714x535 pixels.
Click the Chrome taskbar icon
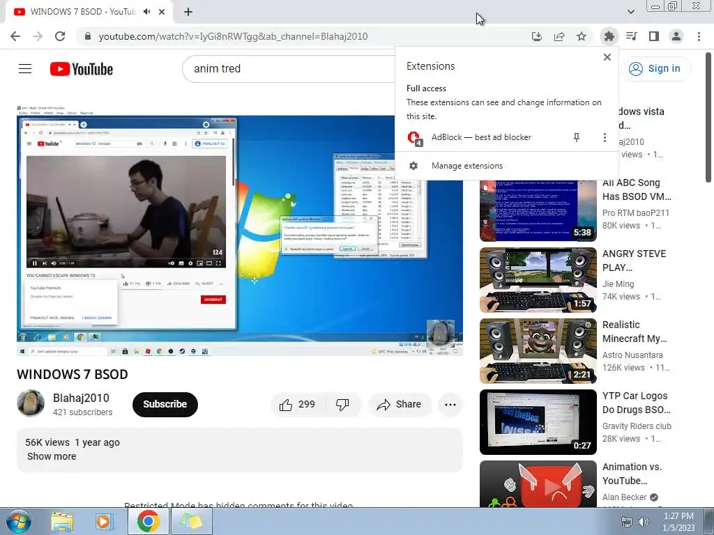148,521
